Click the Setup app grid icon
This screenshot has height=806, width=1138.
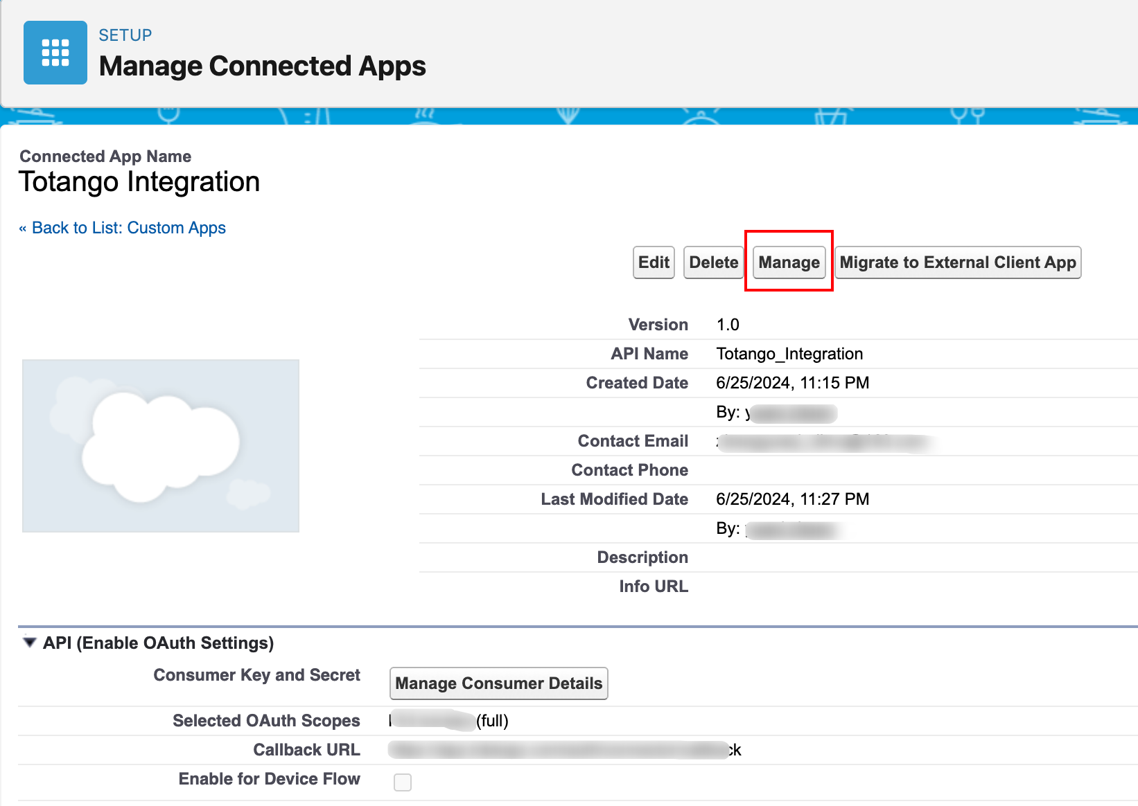[55, 53]
